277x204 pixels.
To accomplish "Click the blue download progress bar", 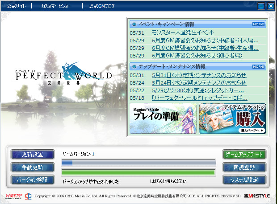I will [x=138, y=163].
